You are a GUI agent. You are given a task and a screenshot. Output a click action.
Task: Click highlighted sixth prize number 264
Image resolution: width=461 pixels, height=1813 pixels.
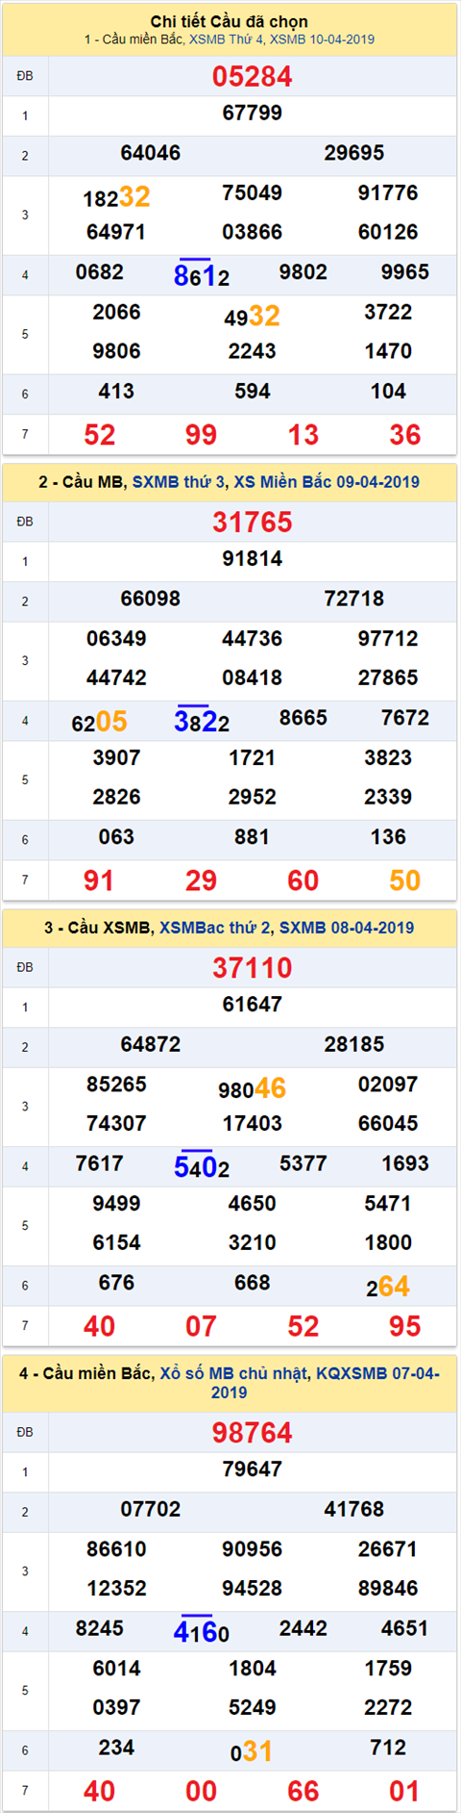click(x=388, y=1288)
